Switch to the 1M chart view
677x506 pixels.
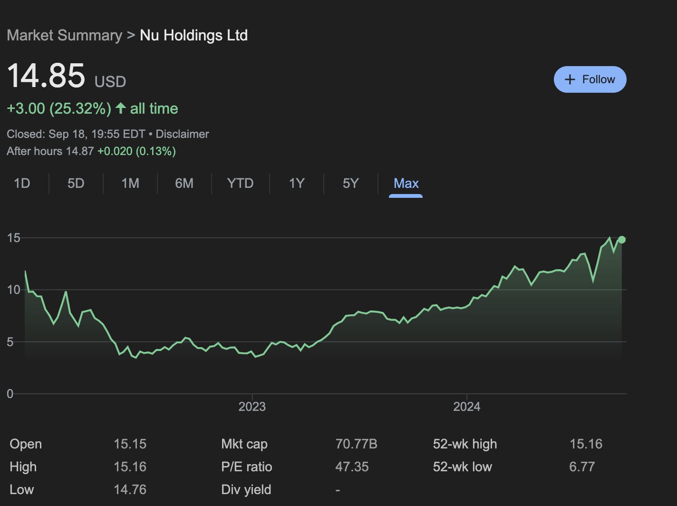[130, 184]
